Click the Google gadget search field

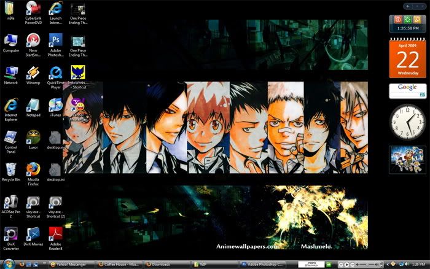pyautogui.click(x=404, y=95)
